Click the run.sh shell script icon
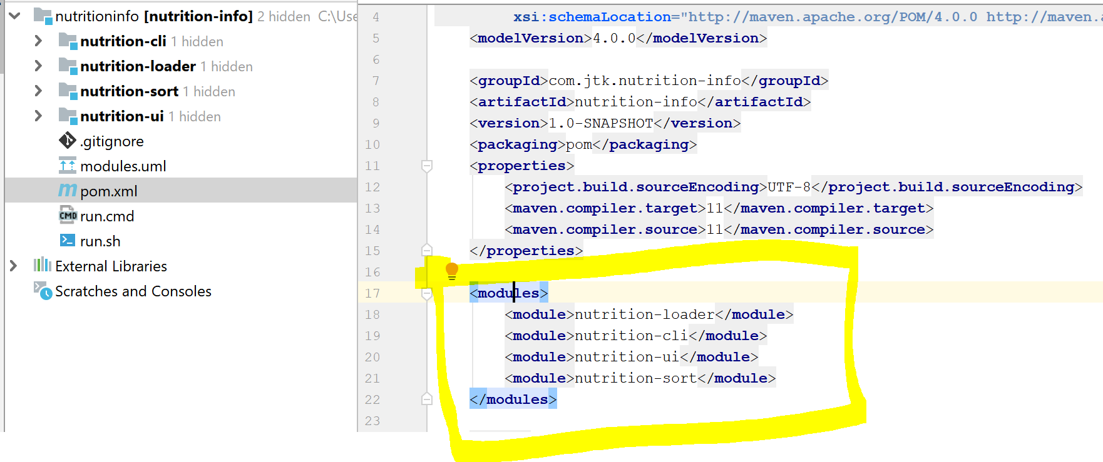The width and height of the screenshot is (1103, 462). click(x=68, y=240)
